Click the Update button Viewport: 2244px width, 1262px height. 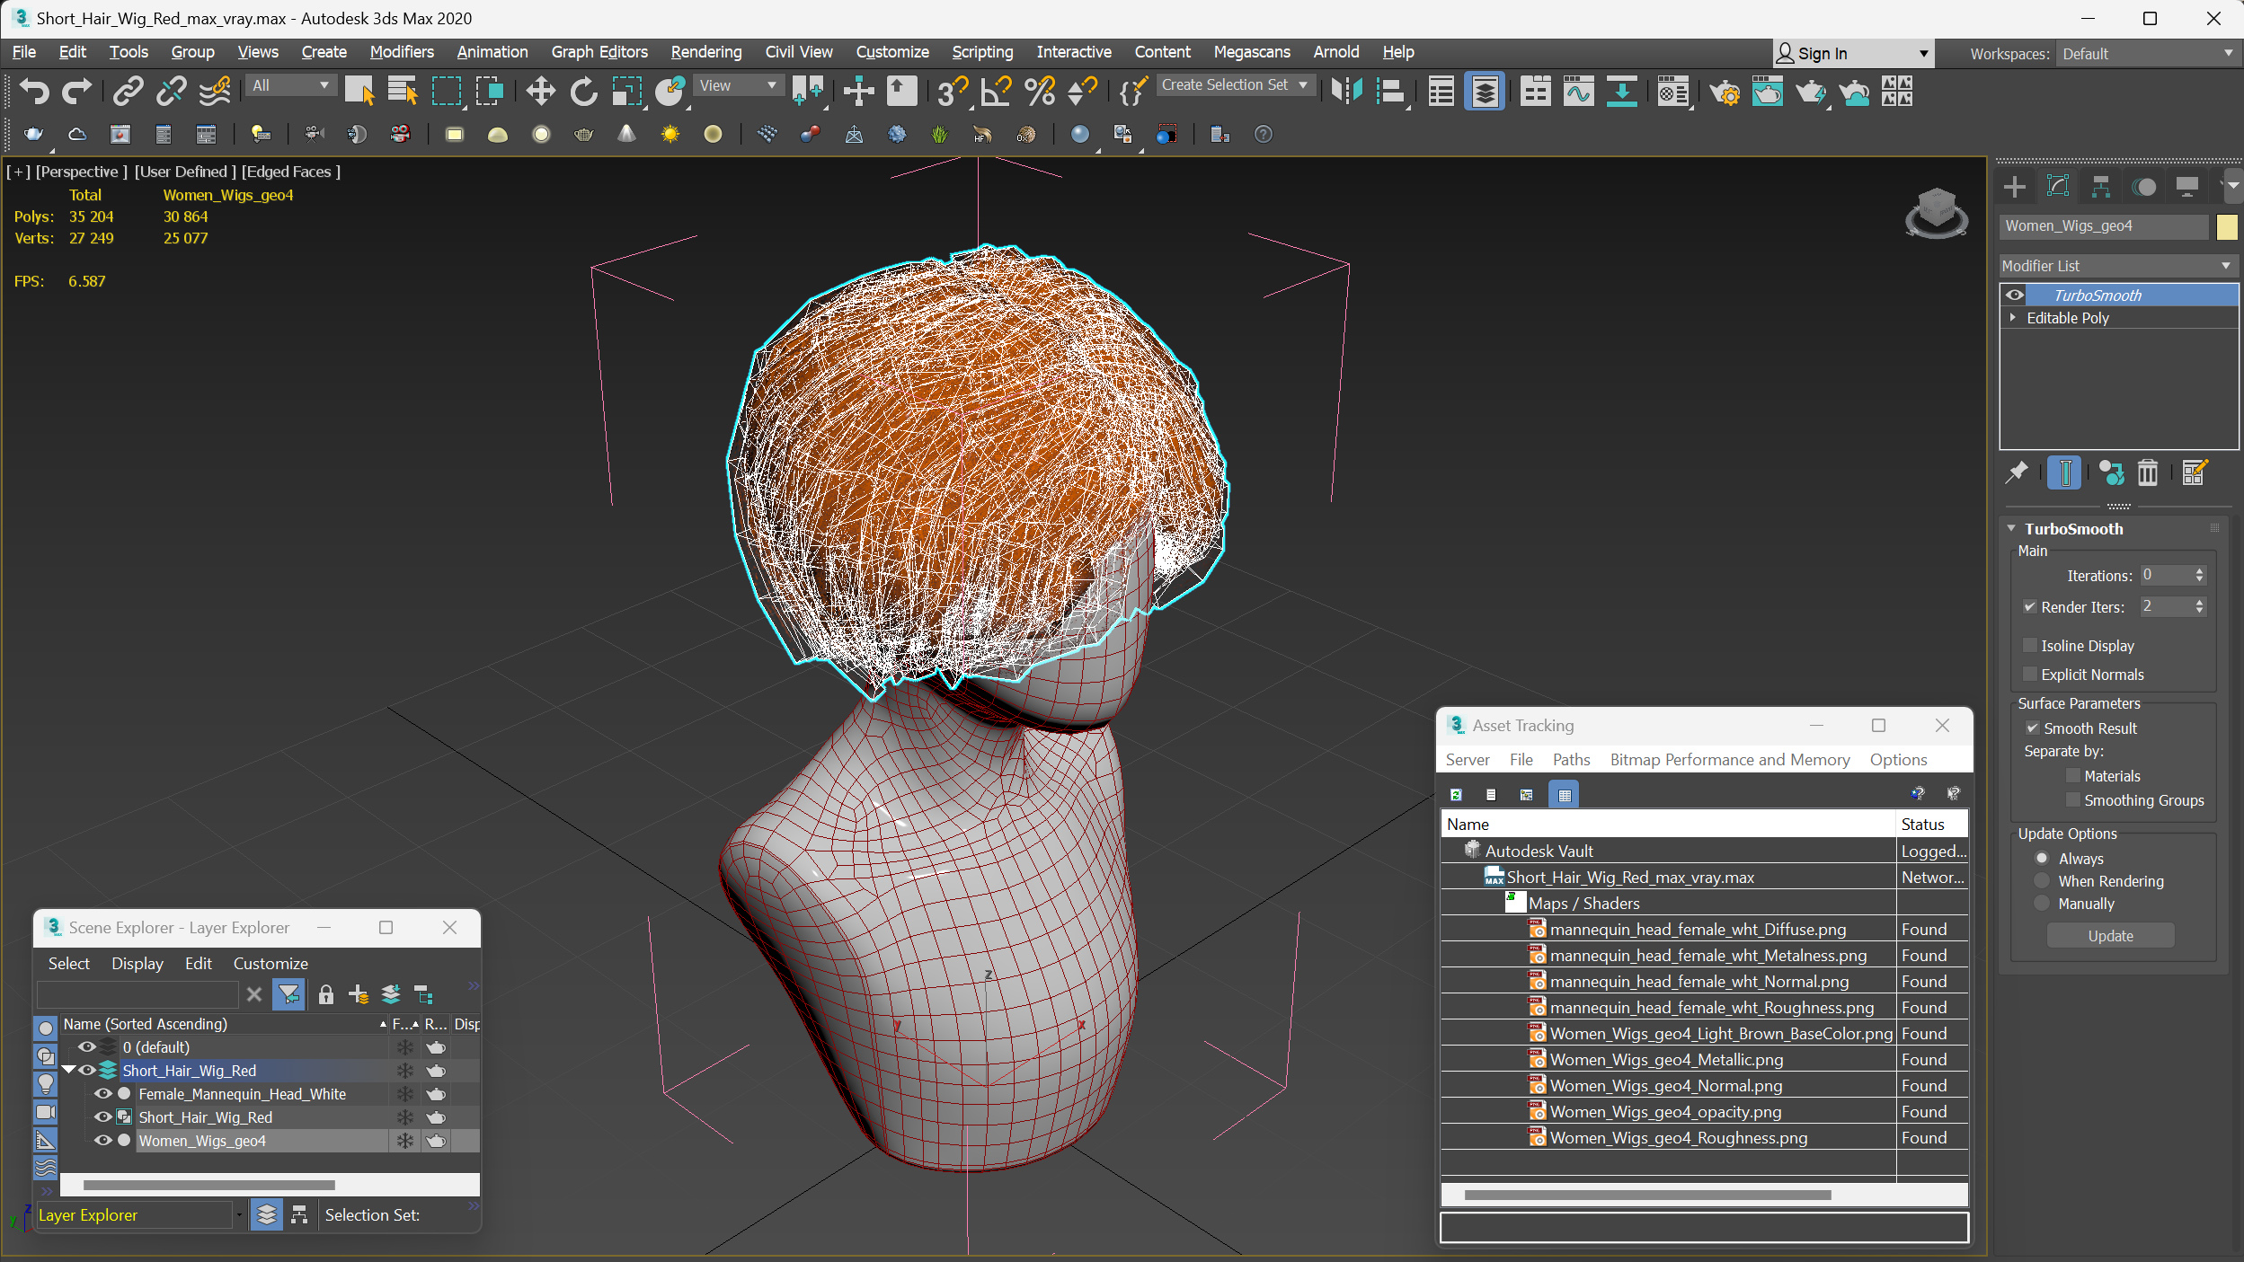(x=2110, y=935)
